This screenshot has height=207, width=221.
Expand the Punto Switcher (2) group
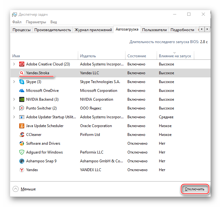[14, 108]
